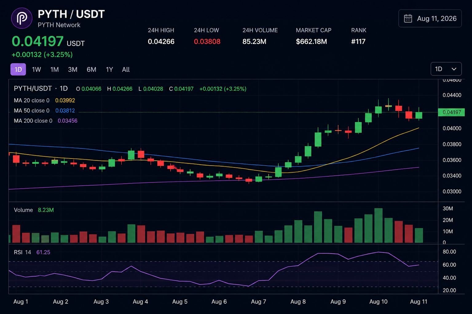Click the 24H HIGH value 0.04266
The width and height of the screenshot is (472, 314).
point(161,41)
